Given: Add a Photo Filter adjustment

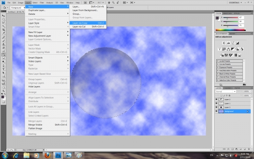Looking at the screenshot, I should 237,49.
